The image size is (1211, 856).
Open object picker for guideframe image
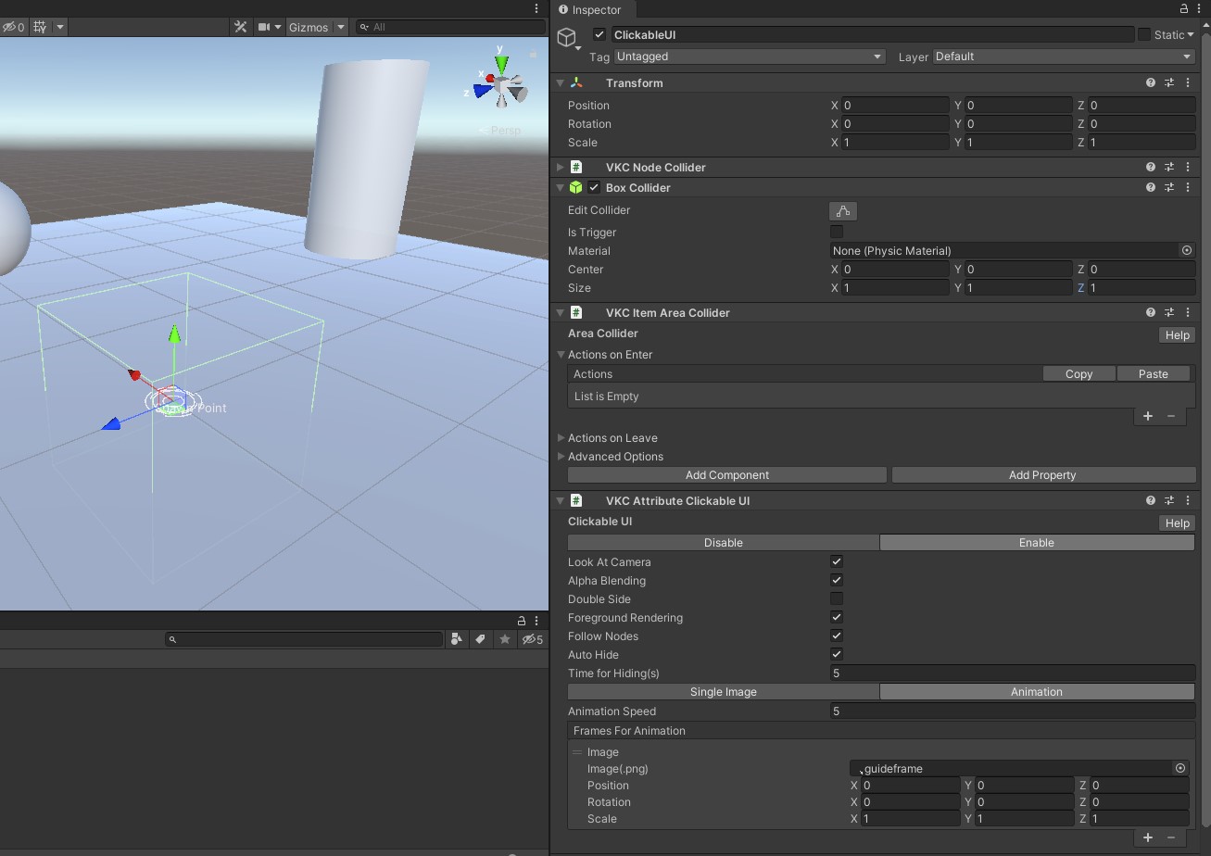pyautogui.click(x=1179, y=769)
